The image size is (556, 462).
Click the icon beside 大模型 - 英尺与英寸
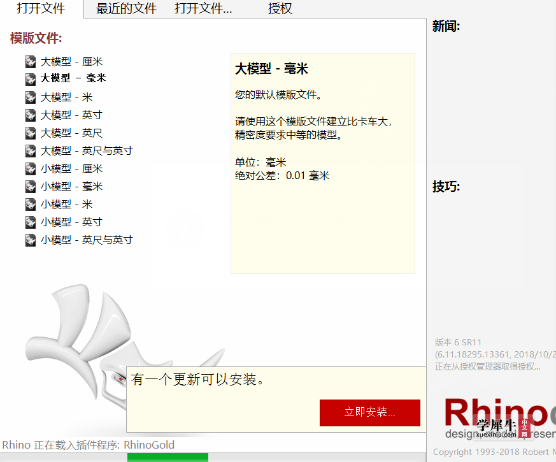point(31,151)
